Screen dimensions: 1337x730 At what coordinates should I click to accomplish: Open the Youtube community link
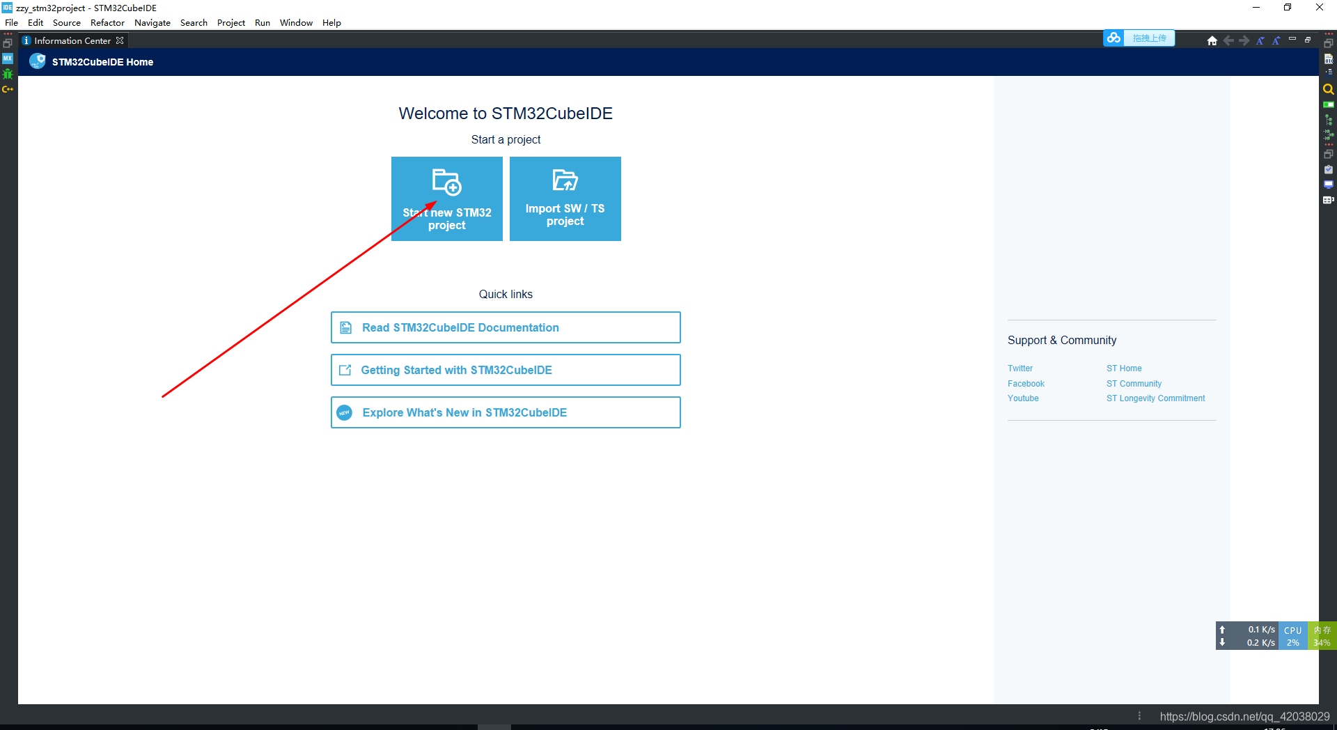1023,398
